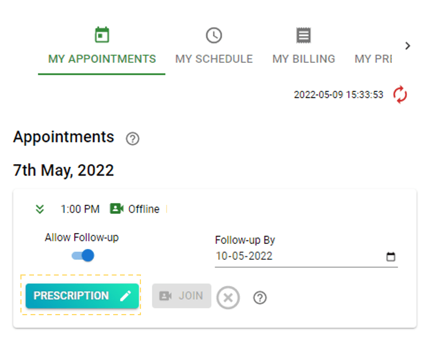Click the clock icon above My Schedule
Screen dimensions: 428x348
tap(213, 35)
